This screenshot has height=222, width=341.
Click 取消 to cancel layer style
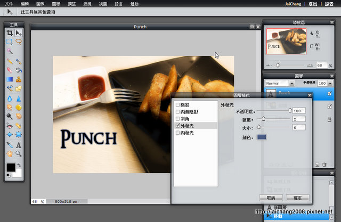pos(271,198)
